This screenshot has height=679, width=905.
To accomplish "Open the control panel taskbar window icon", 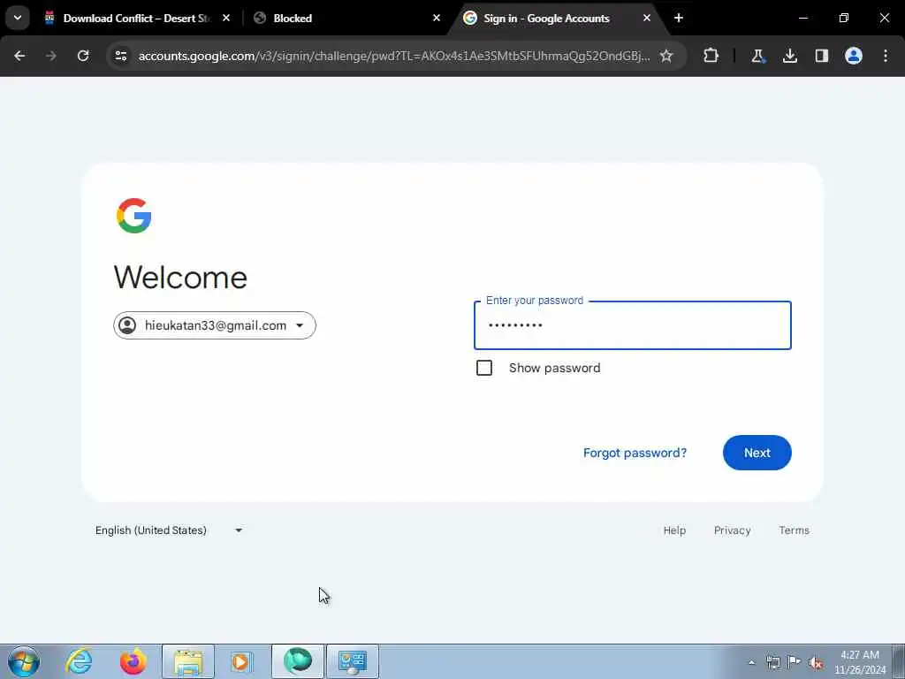I will point(353,661).
